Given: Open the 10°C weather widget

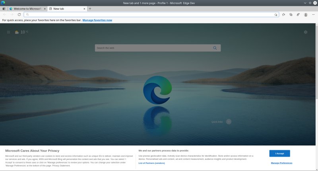Looking at the screenshot, I should pyautogui.click(x=21, y=32).
